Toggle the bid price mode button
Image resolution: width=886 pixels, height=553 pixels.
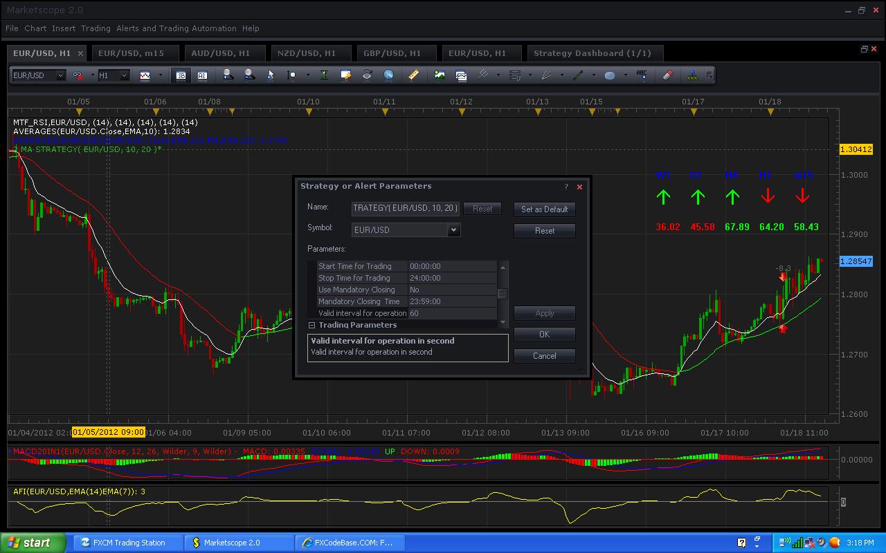[181, 75]
